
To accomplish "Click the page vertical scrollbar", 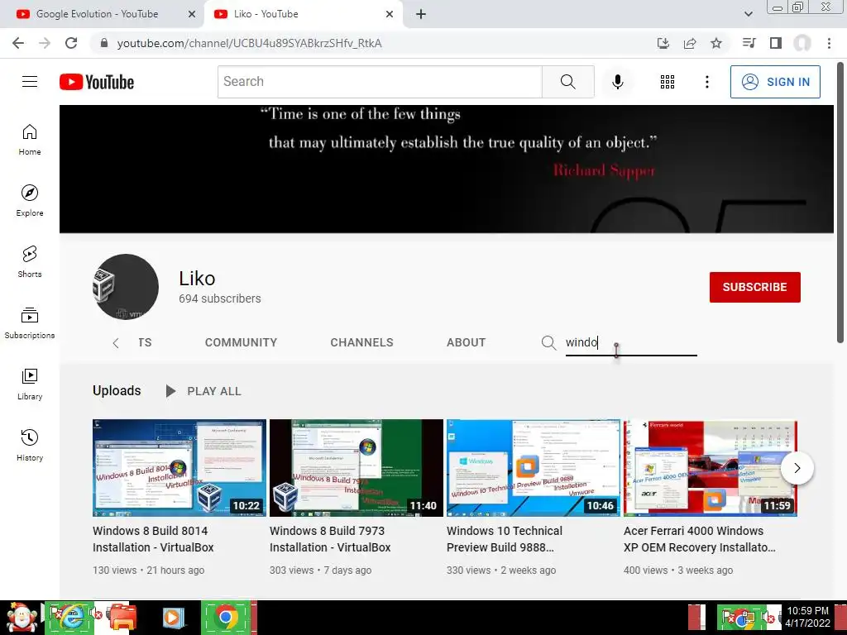I will tap(840, 203).
